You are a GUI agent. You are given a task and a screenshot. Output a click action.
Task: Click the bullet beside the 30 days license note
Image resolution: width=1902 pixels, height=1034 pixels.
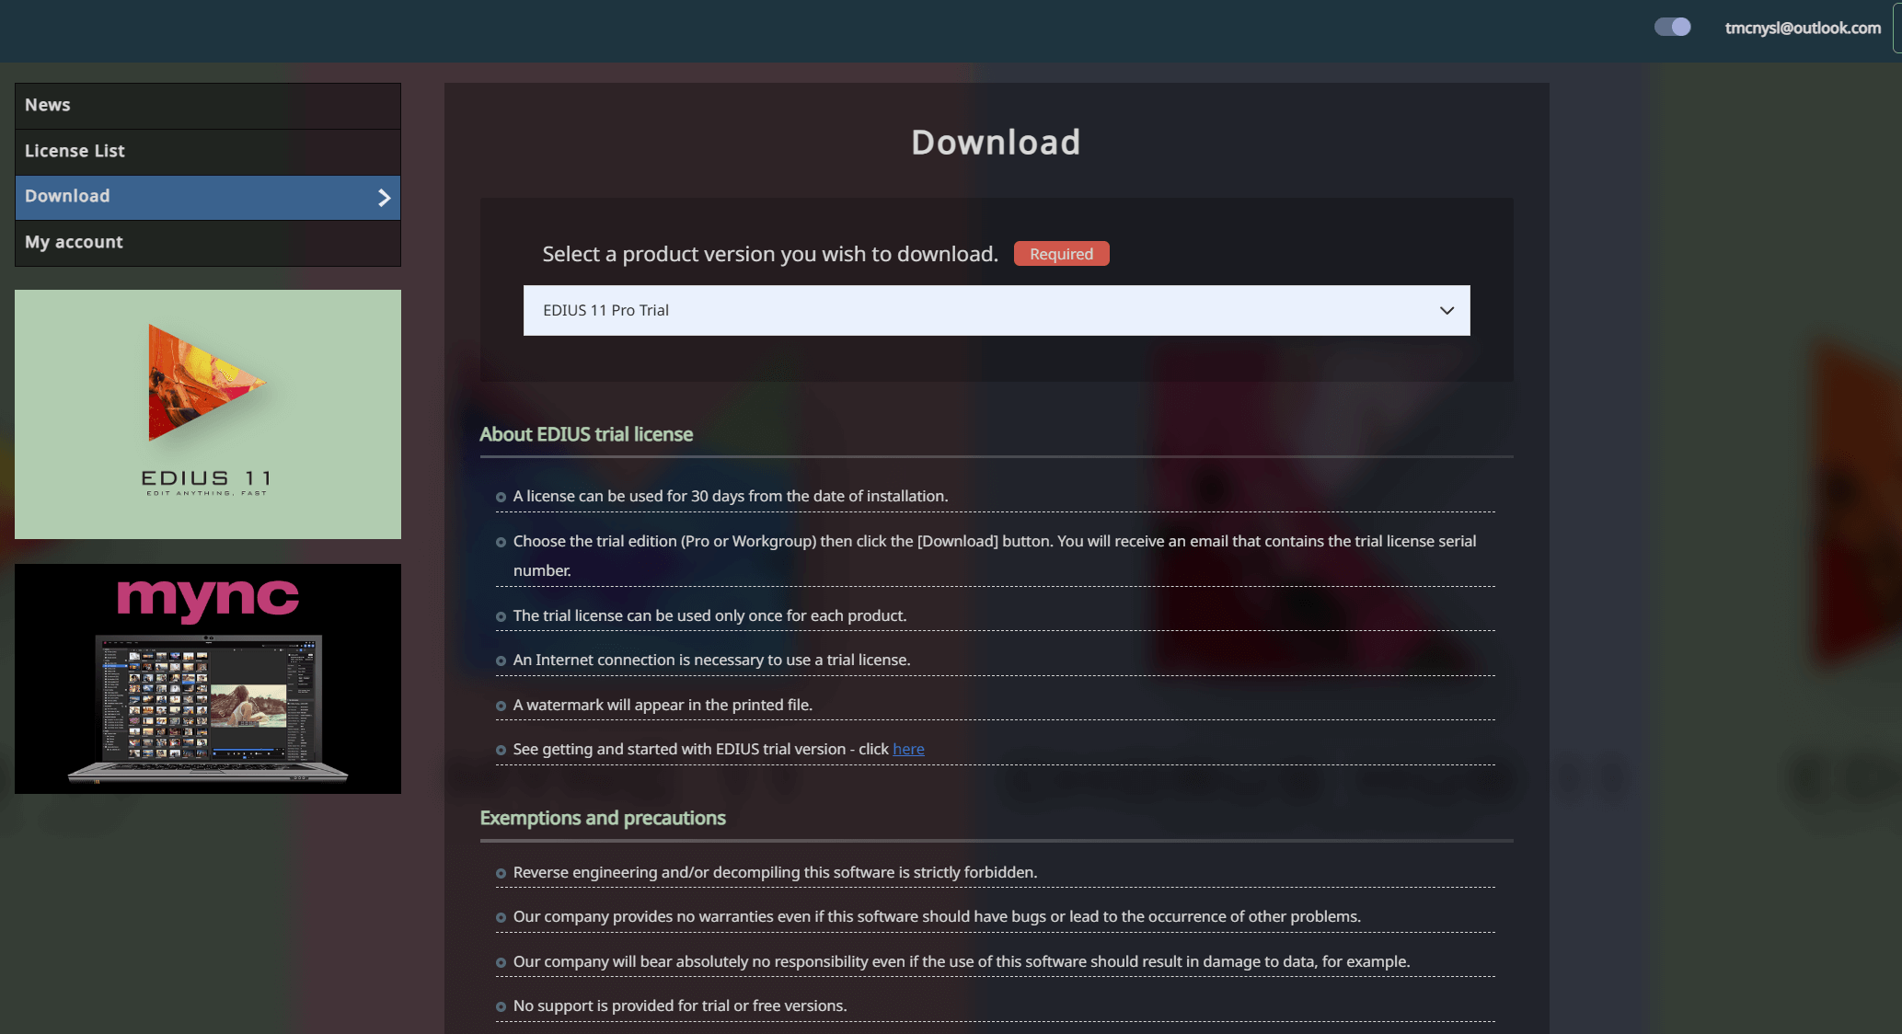tap(501, 497)
